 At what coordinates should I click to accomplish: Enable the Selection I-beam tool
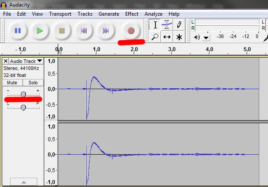(155, 25)
